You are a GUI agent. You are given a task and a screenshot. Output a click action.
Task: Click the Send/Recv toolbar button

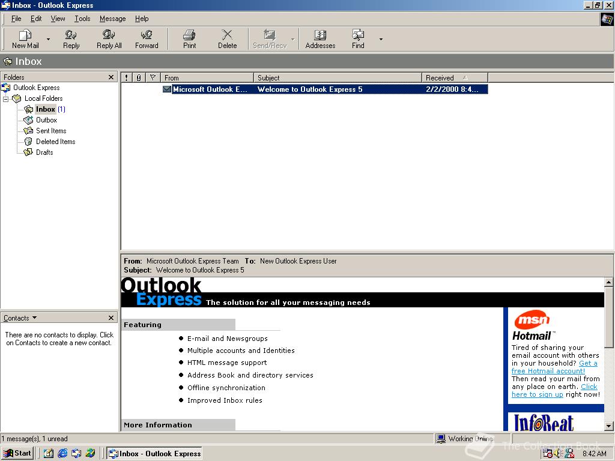tap(270, 39)
